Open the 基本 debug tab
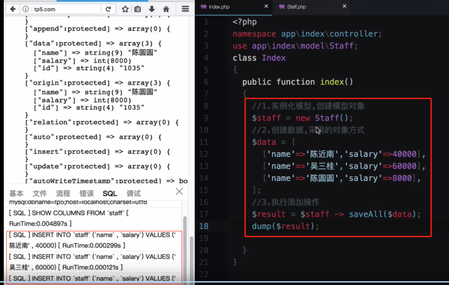Viewport: 449px width, 285px height. (17, 194)
